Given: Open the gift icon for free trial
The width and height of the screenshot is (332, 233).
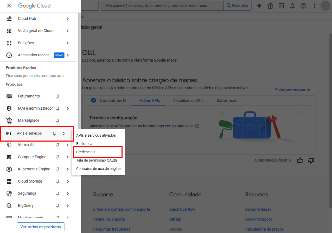Looking at the screenshot, I should (270, 6).
